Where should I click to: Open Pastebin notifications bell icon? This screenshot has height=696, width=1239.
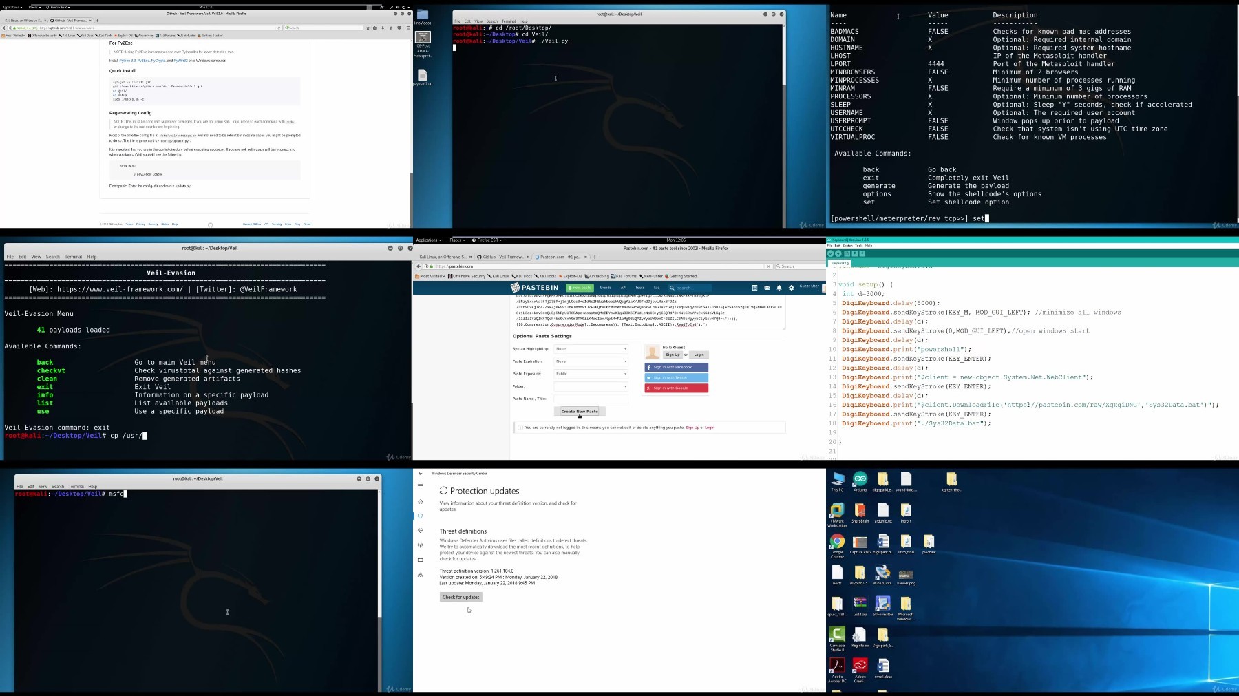(x=779, y=288)
